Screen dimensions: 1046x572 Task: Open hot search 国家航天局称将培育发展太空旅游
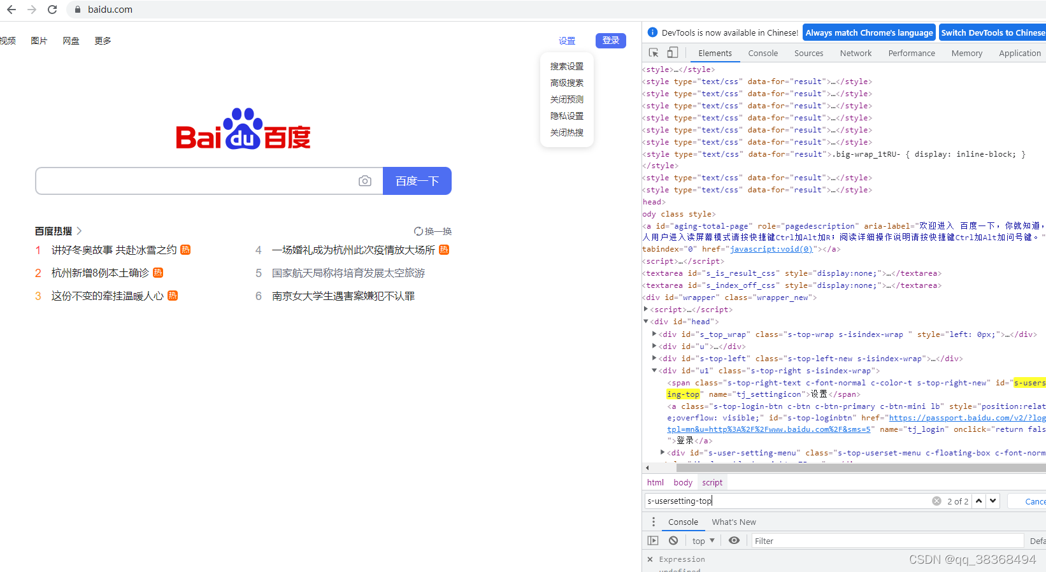click(x=348, y=273)
